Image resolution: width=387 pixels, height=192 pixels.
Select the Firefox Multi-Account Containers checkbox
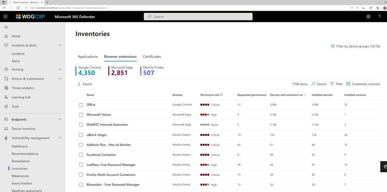[81, 175]
